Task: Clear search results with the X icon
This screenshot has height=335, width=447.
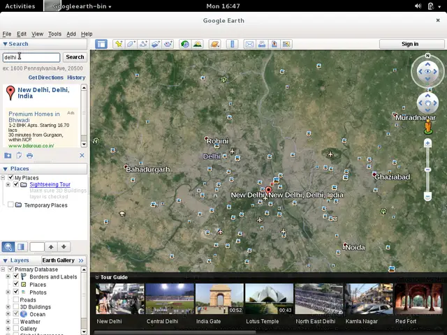Action: 82,155
